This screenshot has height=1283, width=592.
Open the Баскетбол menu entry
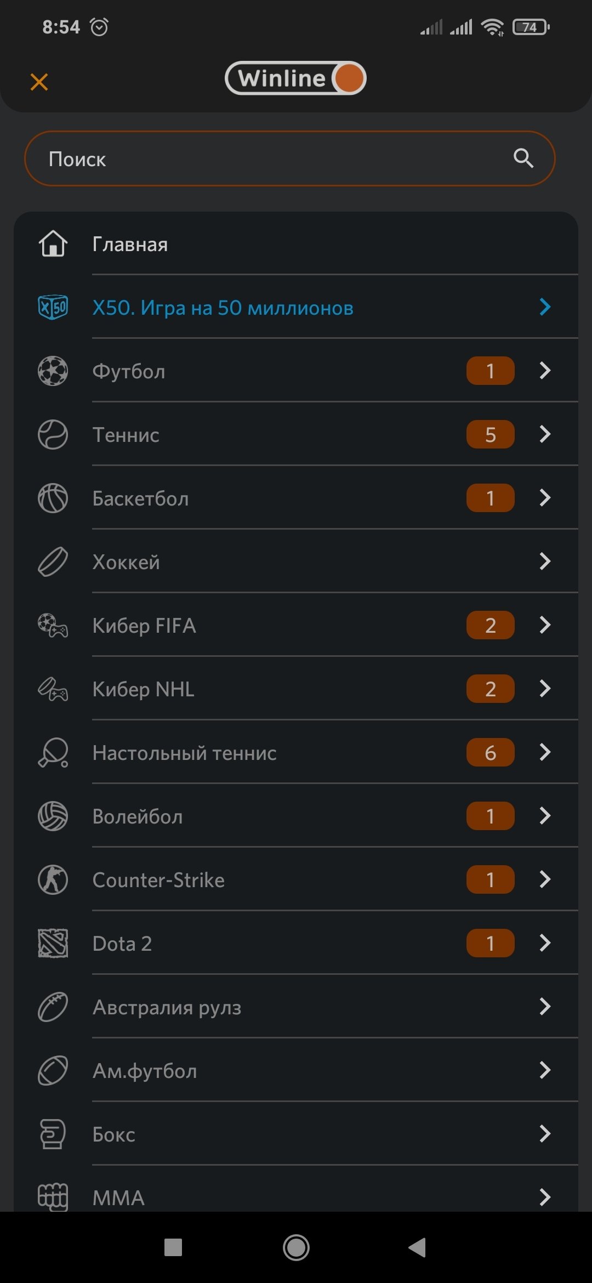tap(141, 498)
